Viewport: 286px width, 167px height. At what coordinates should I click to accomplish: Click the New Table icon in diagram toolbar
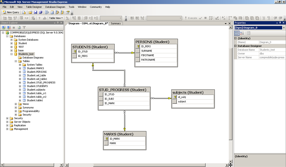point(5,18)
